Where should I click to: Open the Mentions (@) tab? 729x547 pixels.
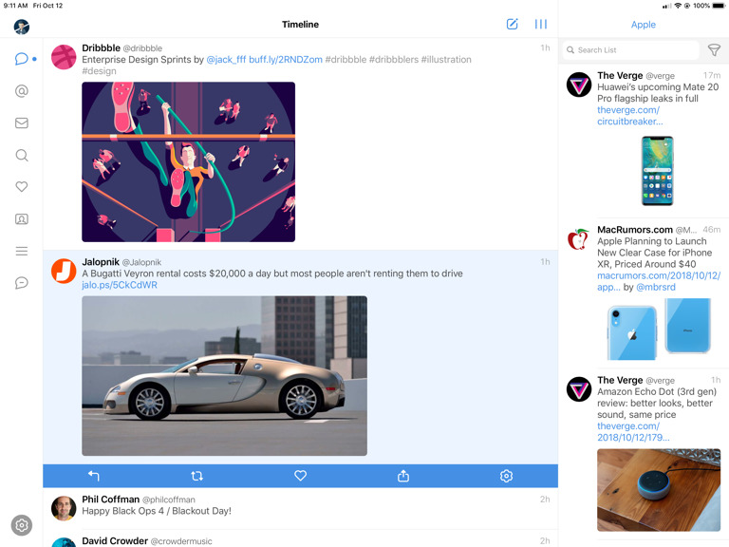[x=22, y=91]
